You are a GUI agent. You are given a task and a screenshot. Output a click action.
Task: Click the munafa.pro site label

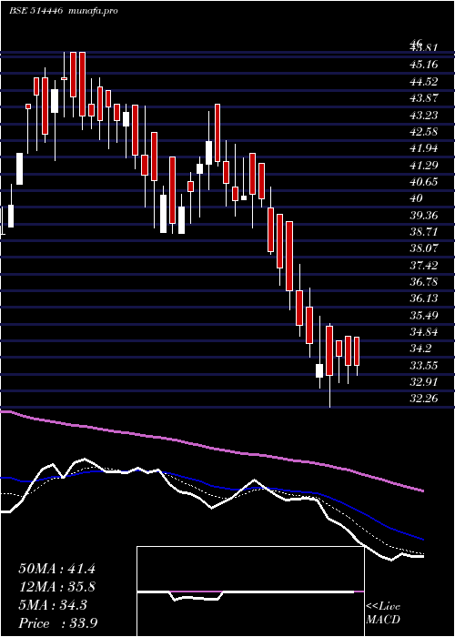click(94, 11)
